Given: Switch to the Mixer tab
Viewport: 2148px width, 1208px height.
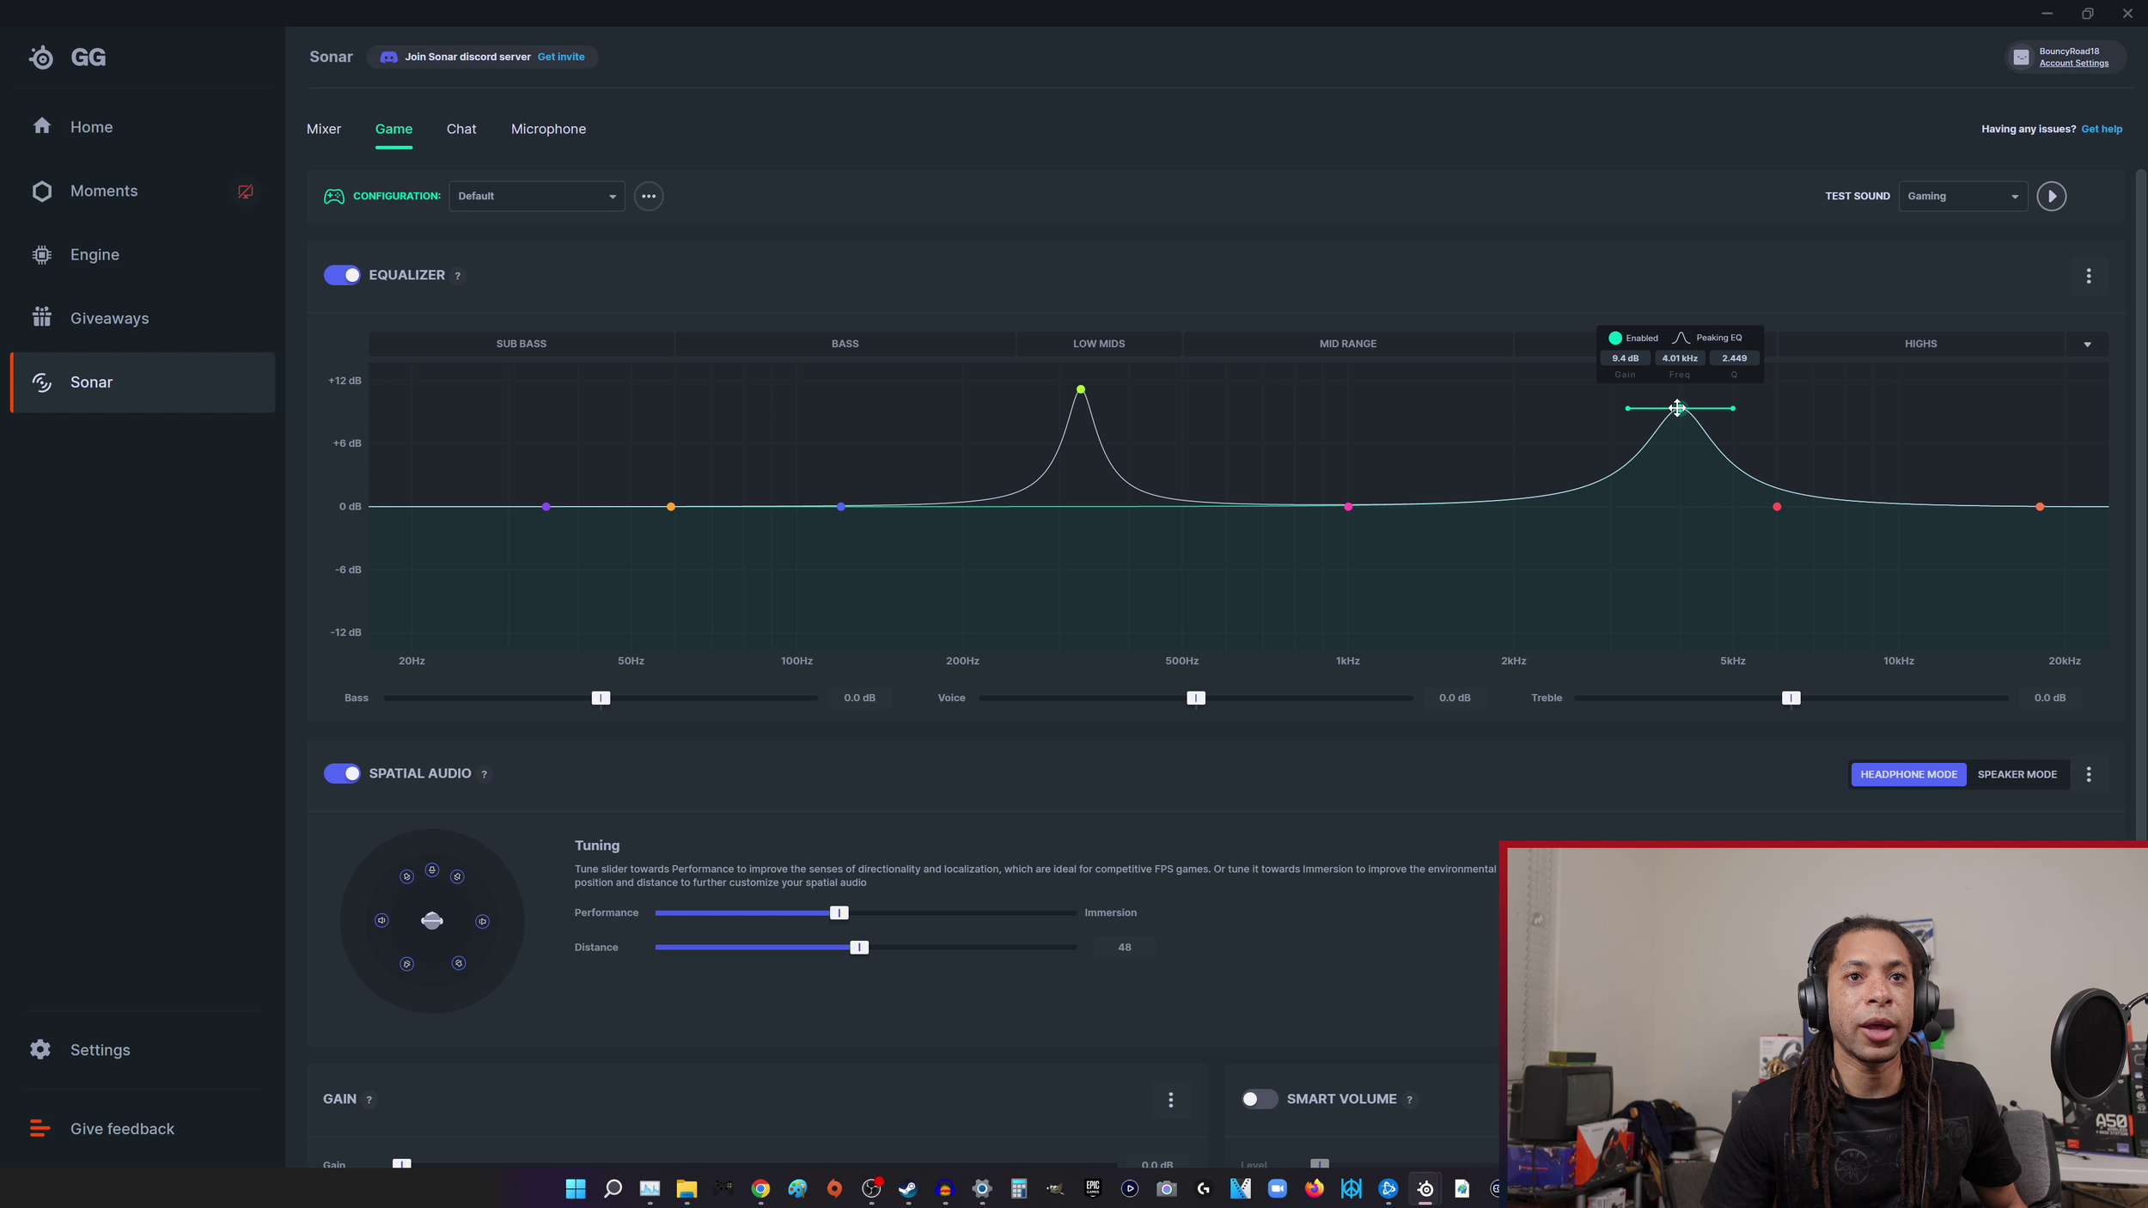Looking at the screenshot, I should click(323, 129).
